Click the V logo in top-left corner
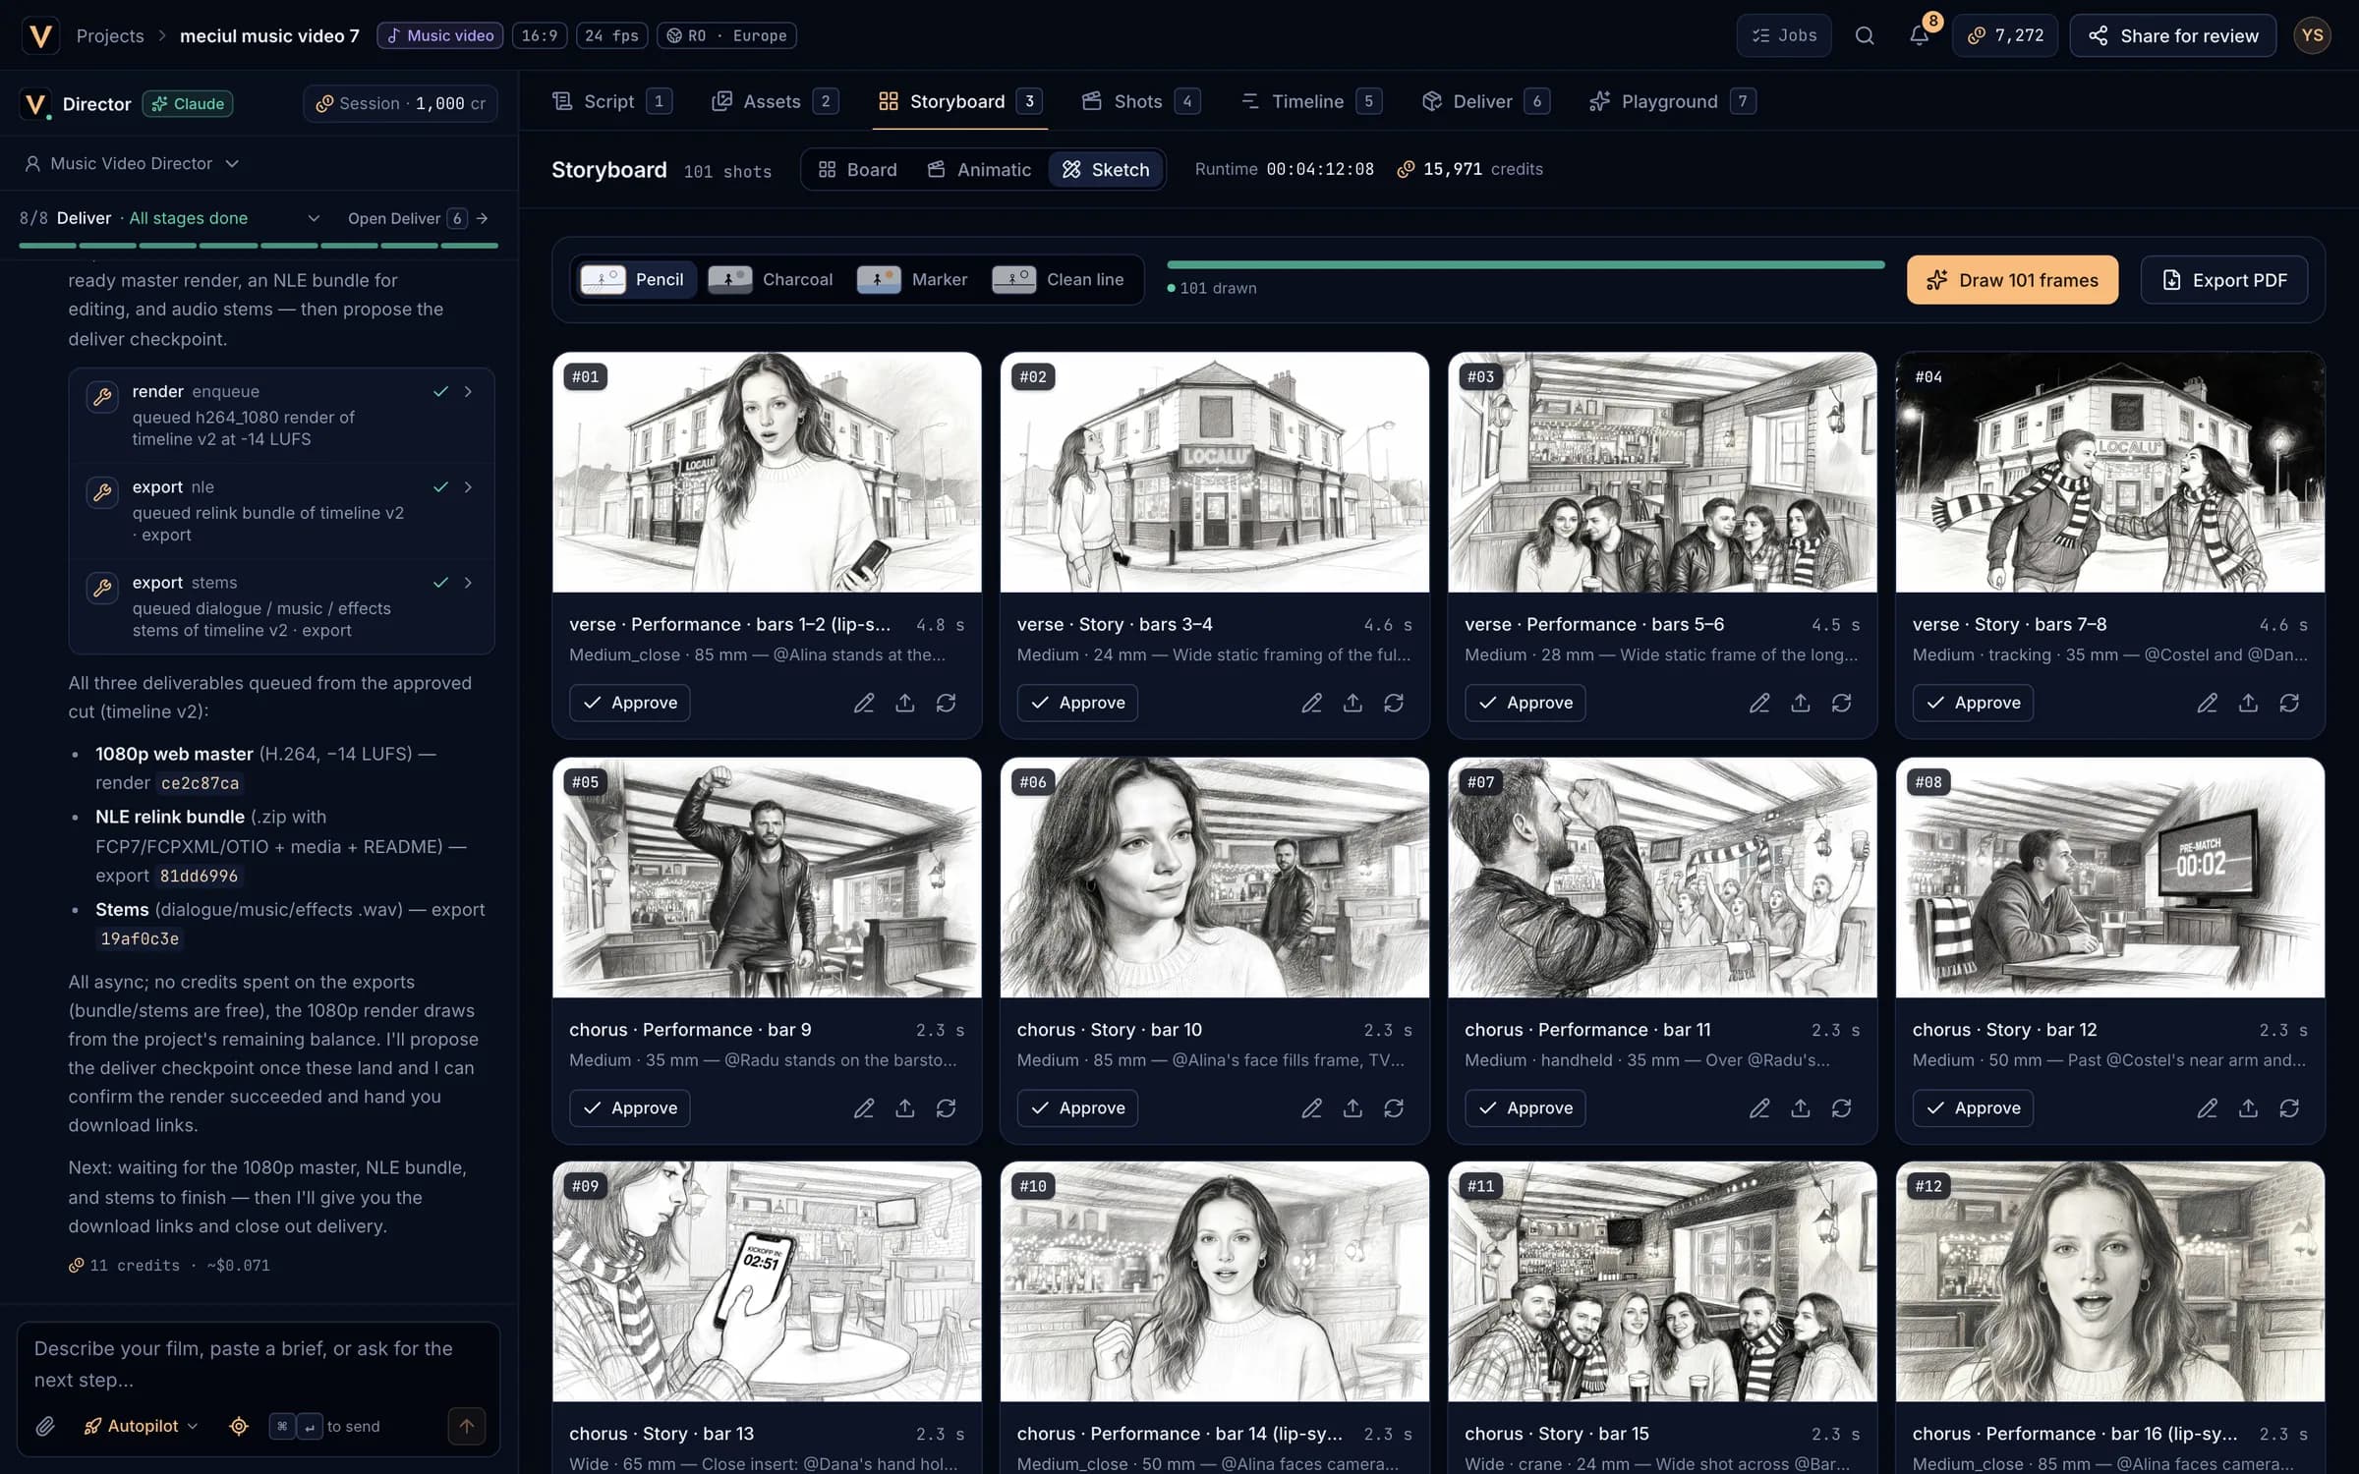Image resolution: width=2359 pixels, height=1474 pixels. [40, 35]
